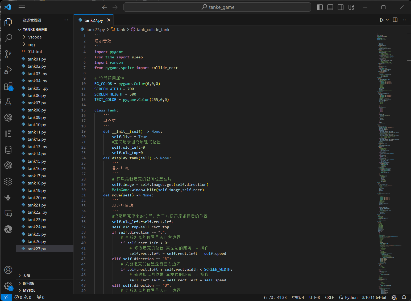
Task: Open the Run and Debug view
Action: (8, 70)
